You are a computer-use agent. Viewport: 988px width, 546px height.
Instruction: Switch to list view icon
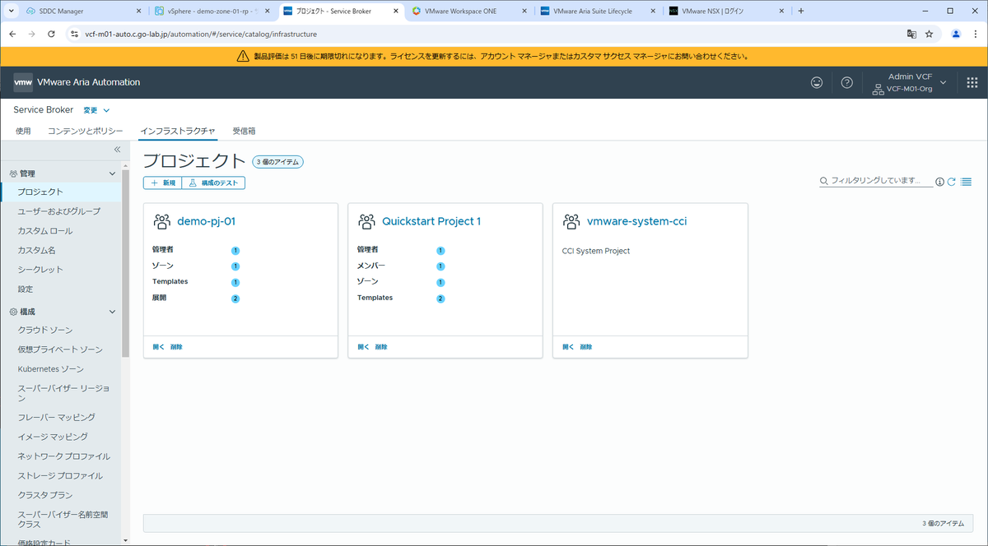[x=967, y=182]
